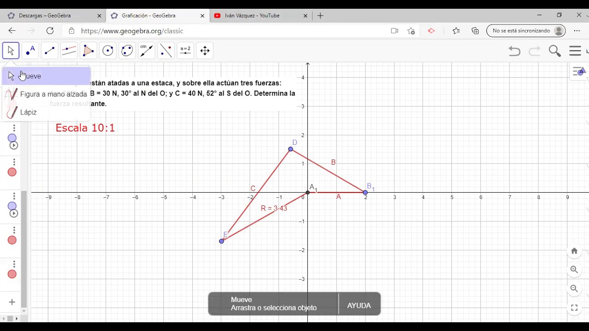This screenshot has height=331, width=589.
Task: Select the Point tool
Action: coord(30,51)
